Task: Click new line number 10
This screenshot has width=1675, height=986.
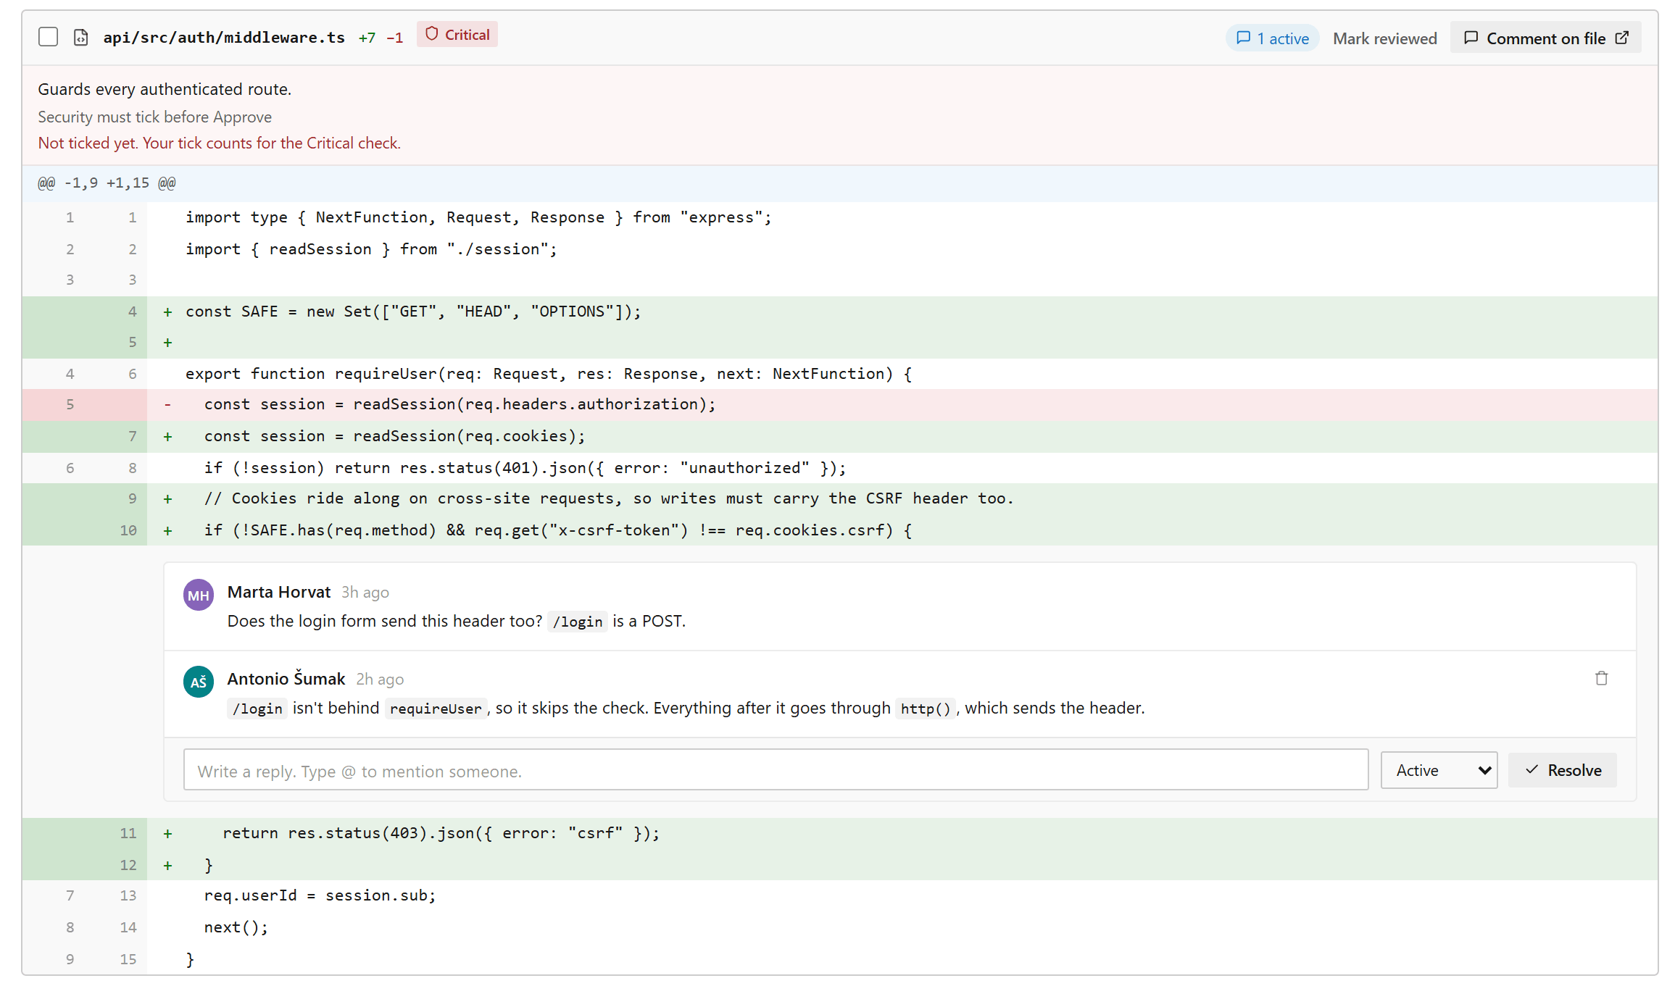Action: pyautogui.click(x=128, y=530)
